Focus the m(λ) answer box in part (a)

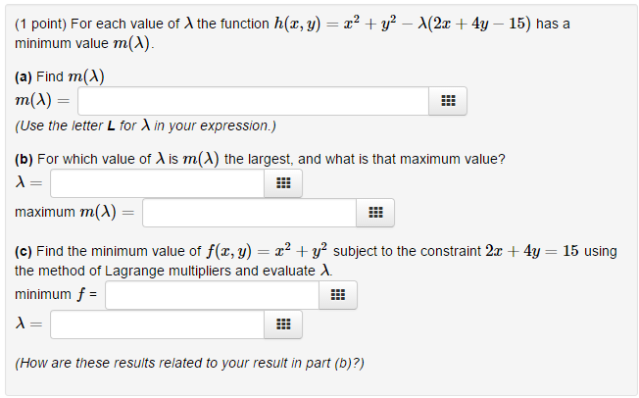point(253,101)
